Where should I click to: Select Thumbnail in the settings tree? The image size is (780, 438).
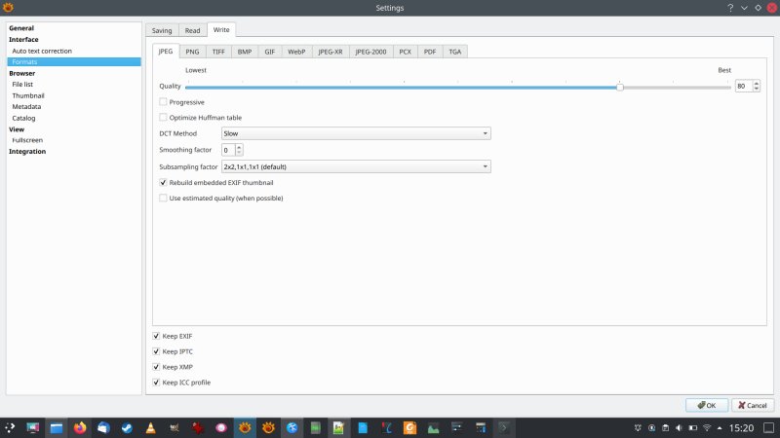[28, 95]
